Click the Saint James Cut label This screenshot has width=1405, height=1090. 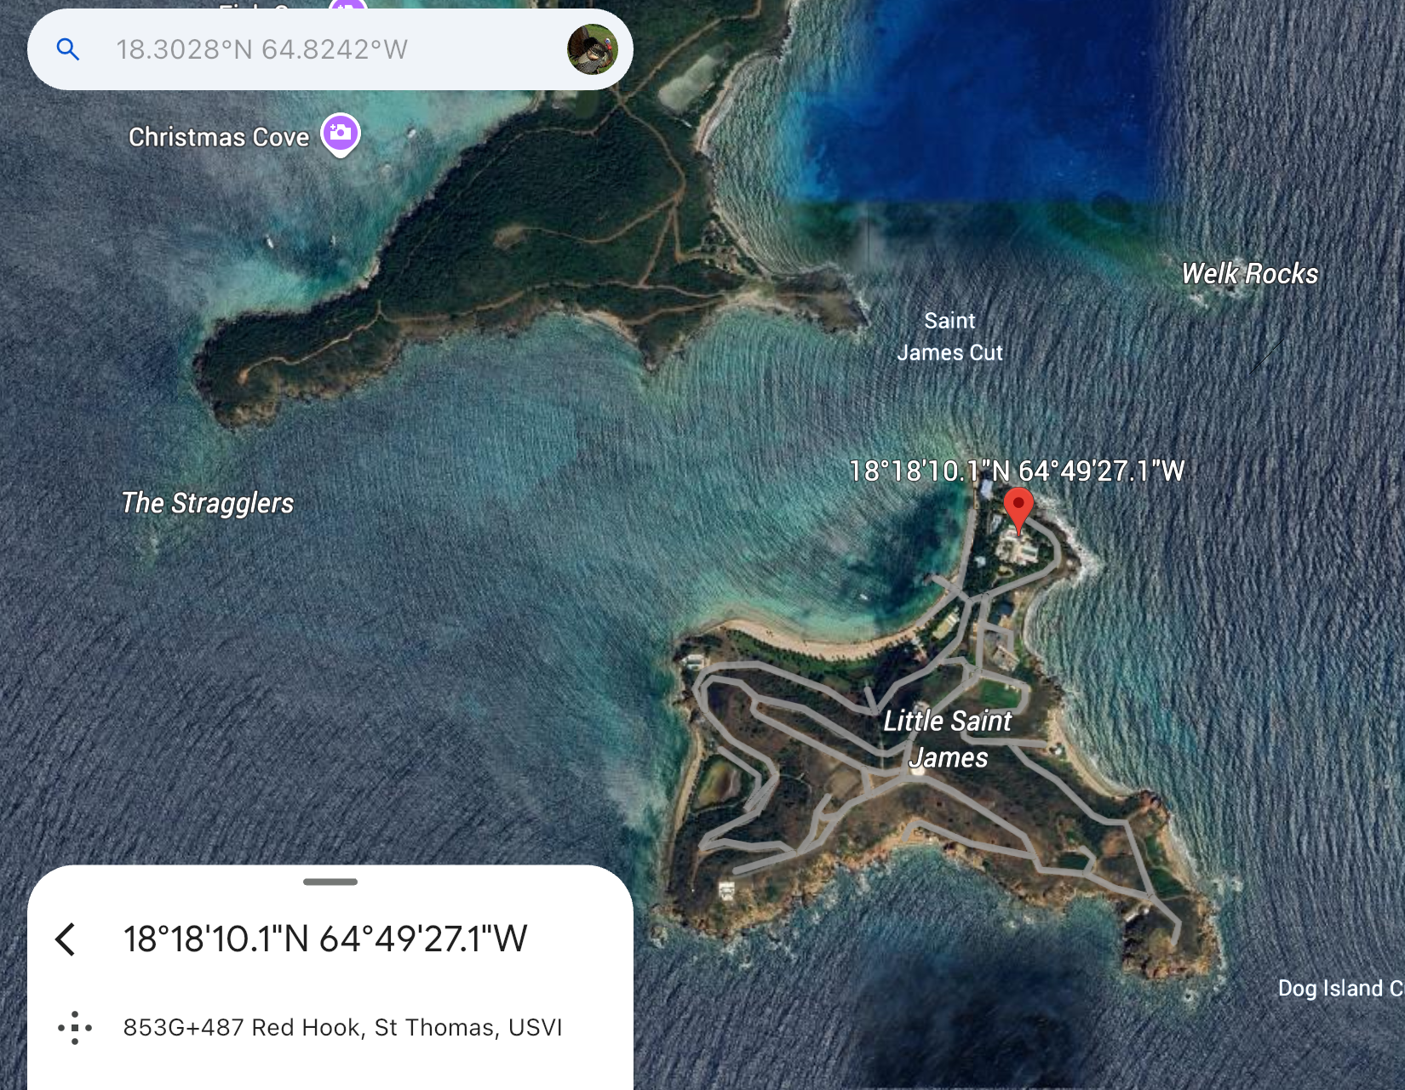click(x=949, y=336)
